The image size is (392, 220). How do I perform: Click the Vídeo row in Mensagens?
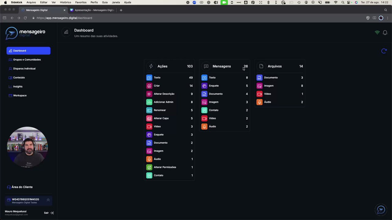(x=224, y=118)
